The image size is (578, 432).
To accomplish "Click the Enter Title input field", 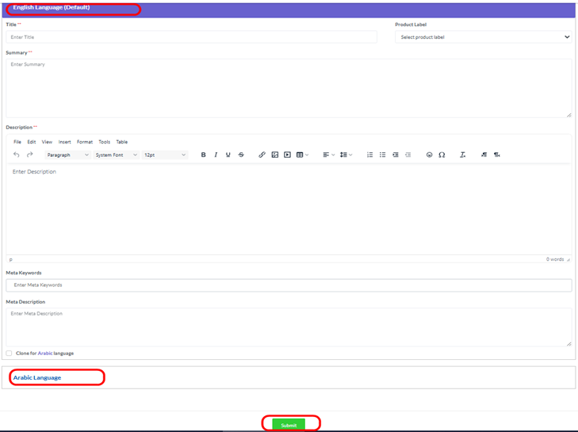I will coord(191,37).
